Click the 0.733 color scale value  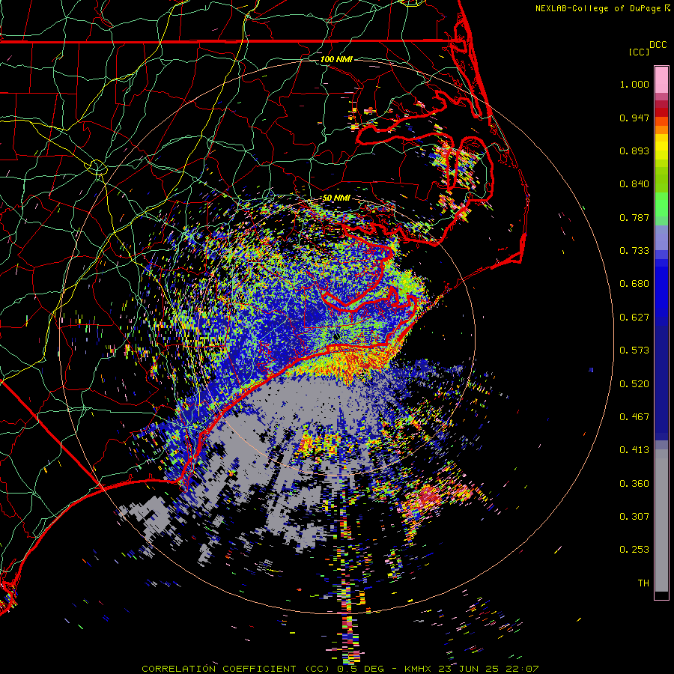point(634,251)
